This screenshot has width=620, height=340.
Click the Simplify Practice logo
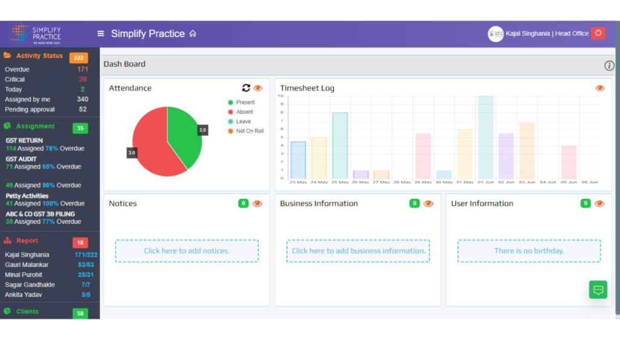pos(36,34)
